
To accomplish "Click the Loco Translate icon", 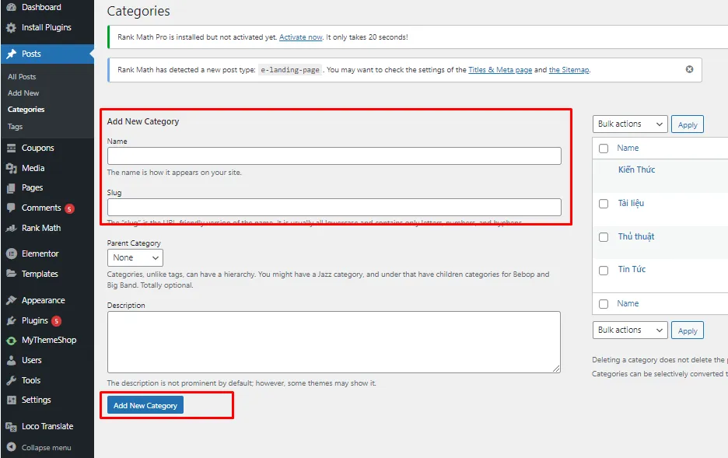I will click(x=11, y=426).
